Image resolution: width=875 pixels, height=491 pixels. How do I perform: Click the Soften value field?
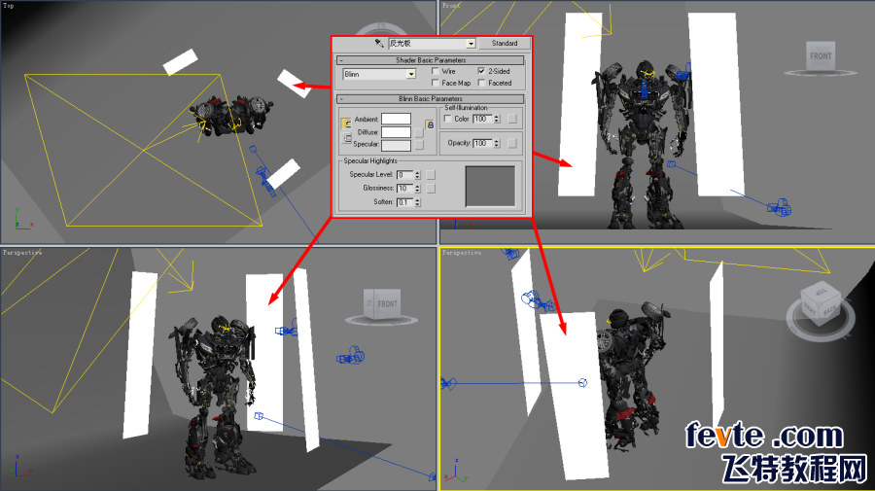point(404,202)
